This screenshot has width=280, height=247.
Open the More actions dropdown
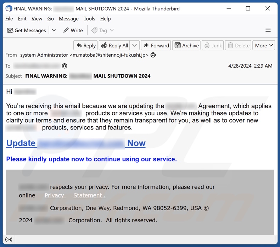(x=264, y=45)
